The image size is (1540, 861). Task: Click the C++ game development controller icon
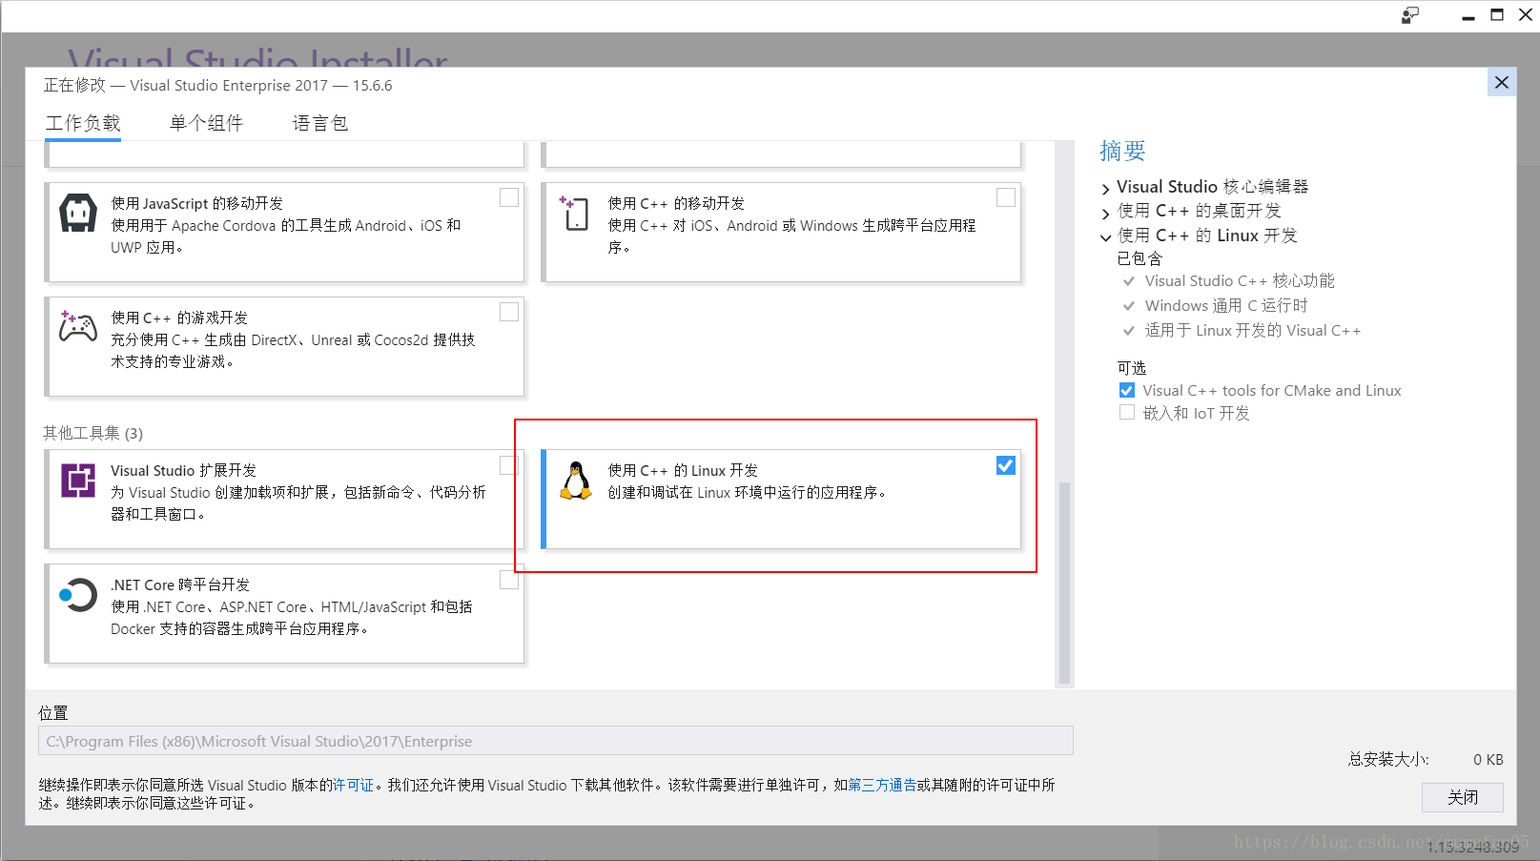[x=77, y=326]
